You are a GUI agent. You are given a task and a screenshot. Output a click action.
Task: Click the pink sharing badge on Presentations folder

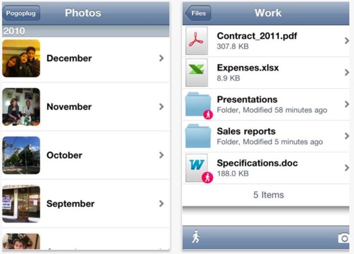point(208,114)
